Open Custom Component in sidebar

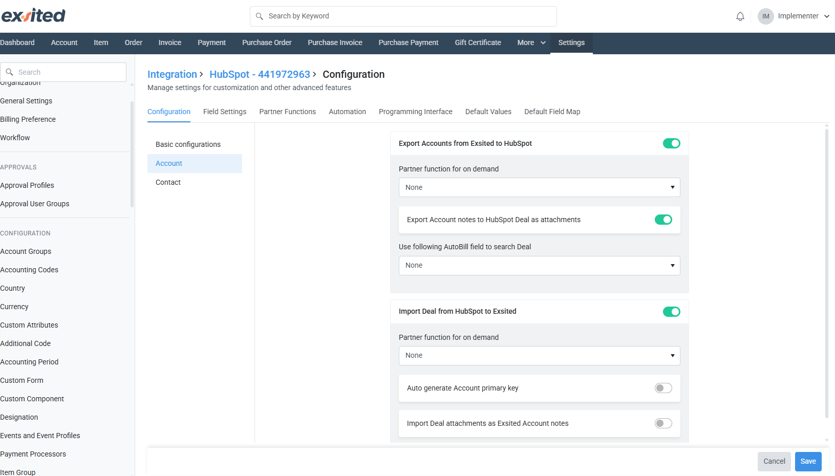[x=32, y=399]
